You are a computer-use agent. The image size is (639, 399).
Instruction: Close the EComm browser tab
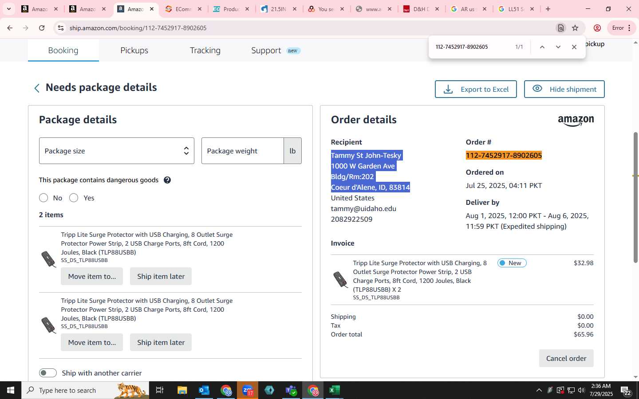click(x=199, y=9)
